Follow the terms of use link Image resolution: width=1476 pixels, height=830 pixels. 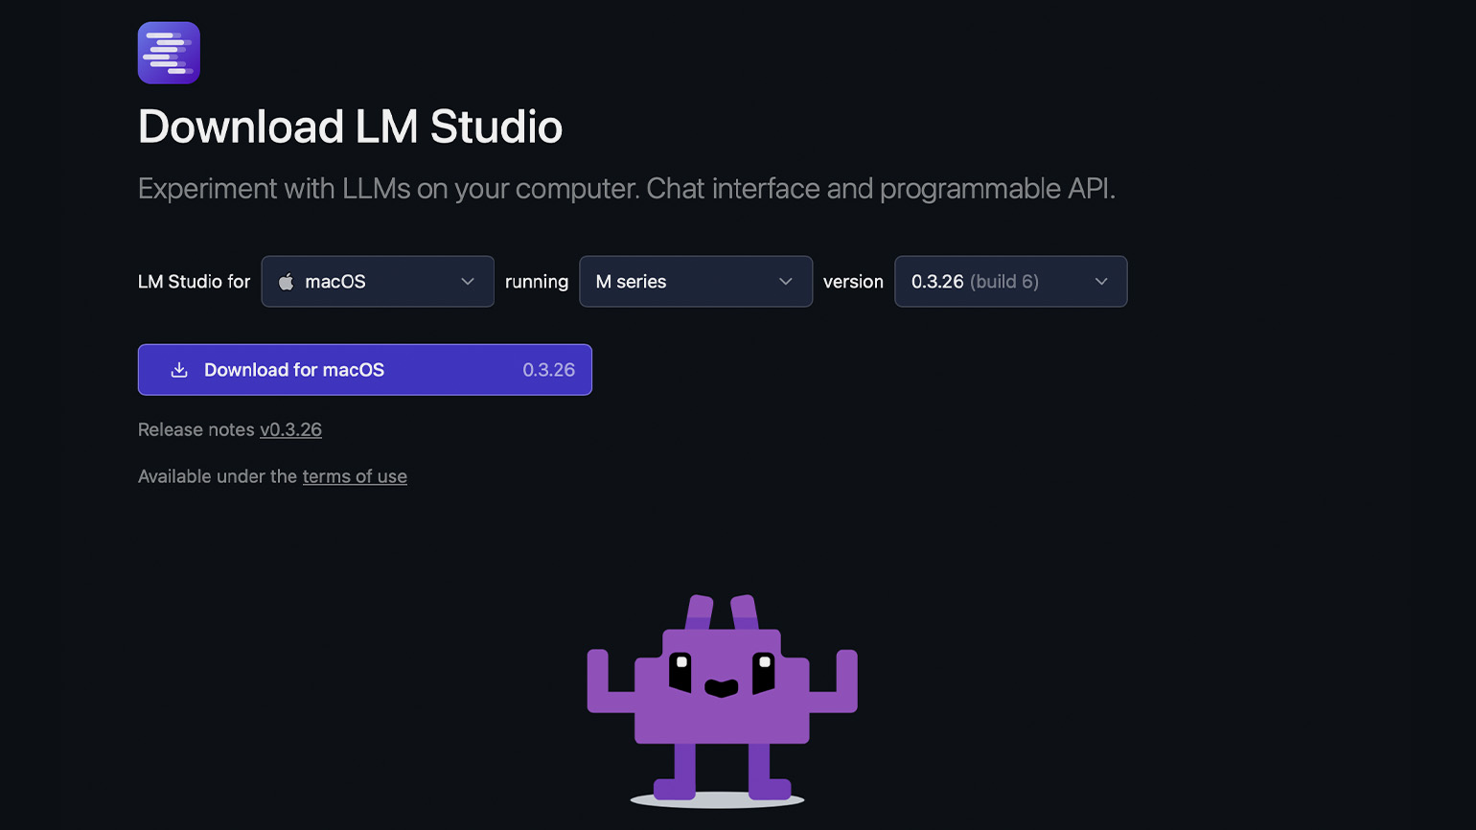[x=355, y=476]
